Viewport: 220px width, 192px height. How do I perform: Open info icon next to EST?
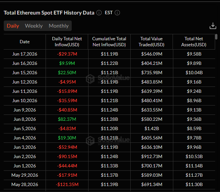click(x=117, y=13)
